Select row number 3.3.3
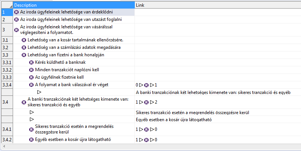 point(7,78)
